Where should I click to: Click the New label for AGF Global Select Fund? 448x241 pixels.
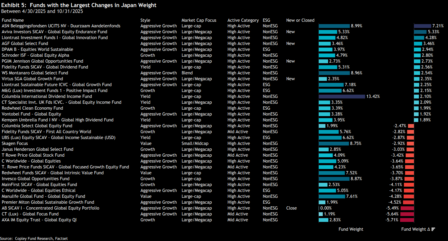(290, 43)
